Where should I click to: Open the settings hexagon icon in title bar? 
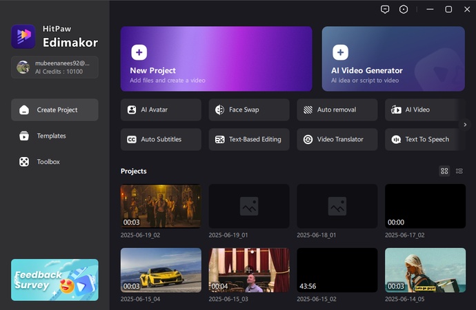(x=404, y=10)
